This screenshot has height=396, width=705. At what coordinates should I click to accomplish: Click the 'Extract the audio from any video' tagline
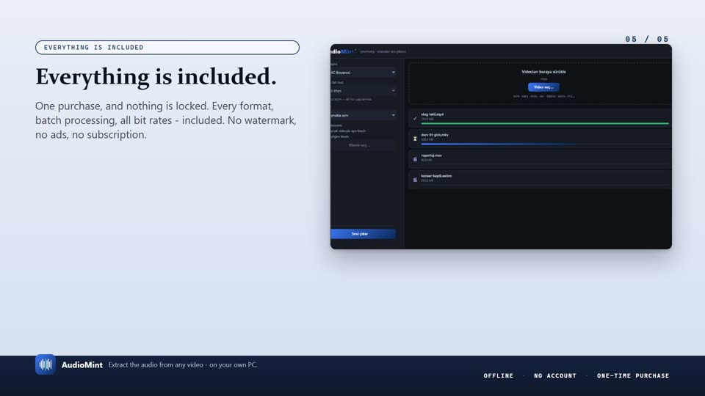coord(183,365)
